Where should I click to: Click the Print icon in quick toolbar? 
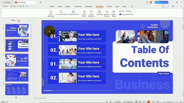point(20,6)
